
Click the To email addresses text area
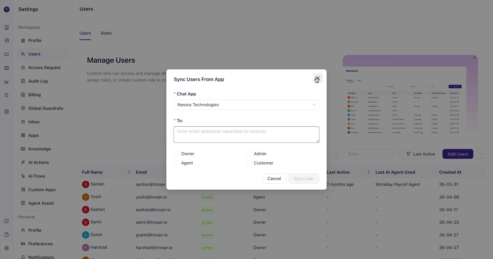tap(246, 134)
